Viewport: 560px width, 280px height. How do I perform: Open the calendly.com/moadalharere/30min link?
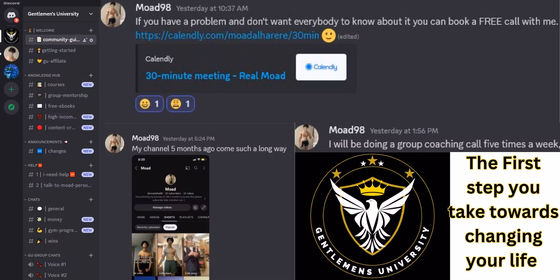click(227, 35)
